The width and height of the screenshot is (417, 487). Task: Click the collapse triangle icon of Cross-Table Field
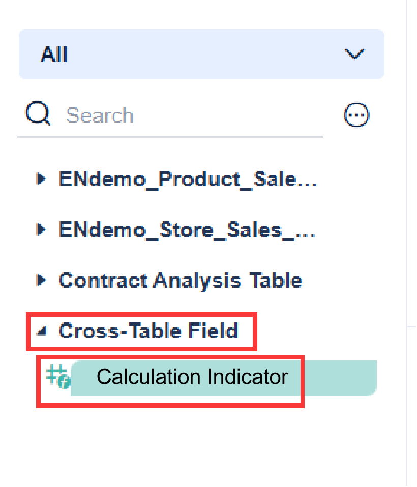[x=41, y=330]
